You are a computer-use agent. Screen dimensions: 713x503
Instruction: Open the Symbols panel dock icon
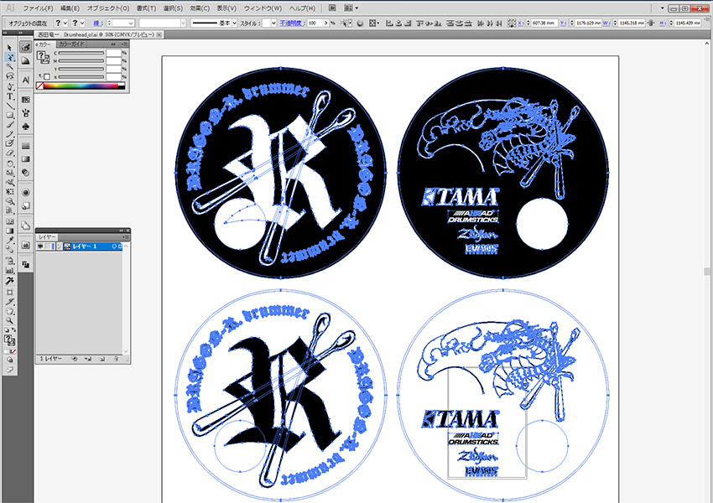click(25, 127)
